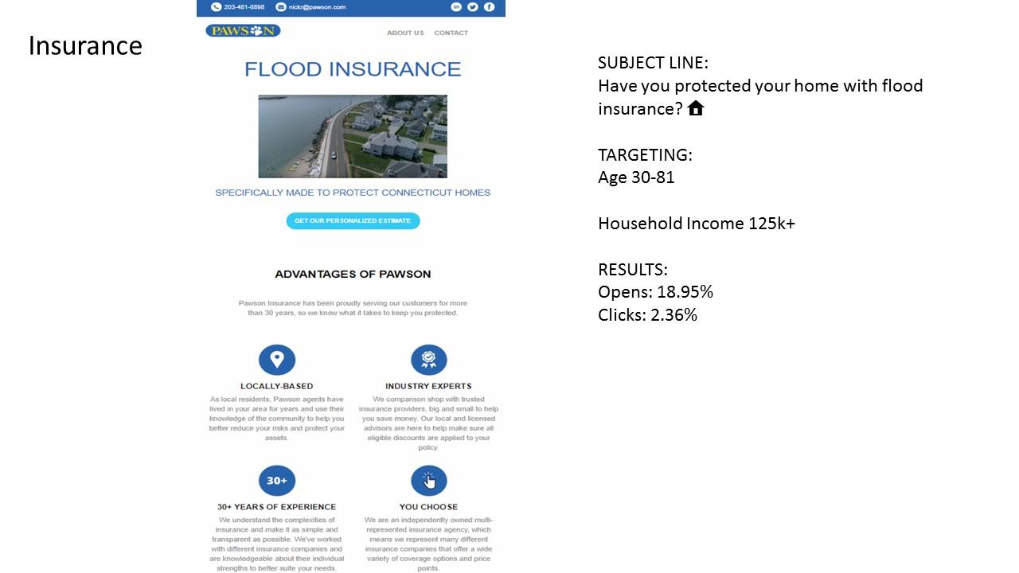
Task: Click the Locally-Based map pin icon
Action: 277,360
